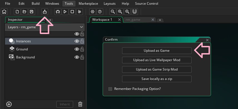Open Game Options with the gear icon

point(93,12)
